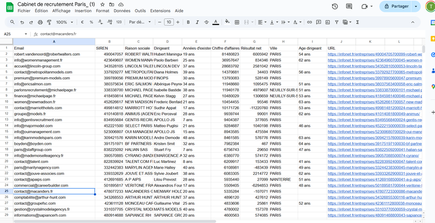This screenshot has width=435, height=223.
Task: Open the Extensions menu
Action: [x=160, y=11]
